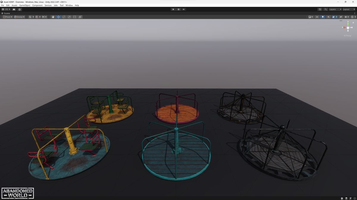Viewport: 357px width, 200px height.
Task: Click the first status bar icon at bottom right
Action: 342,198
